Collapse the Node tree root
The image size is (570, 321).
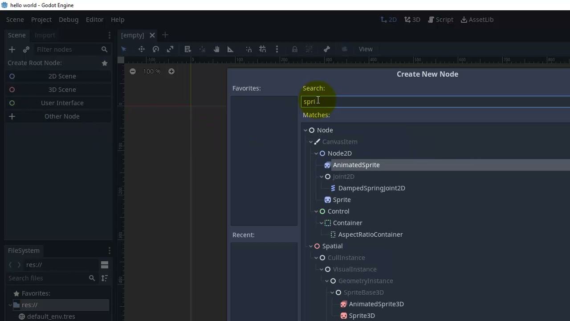point(305,130)
